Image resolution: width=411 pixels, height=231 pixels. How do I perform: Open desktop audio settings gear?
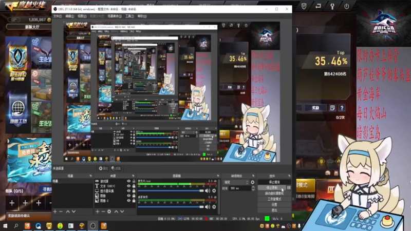214,207
